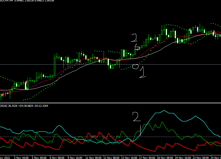Click the red arrow marker near the 24 Nov candles

[x=214, y=32]
